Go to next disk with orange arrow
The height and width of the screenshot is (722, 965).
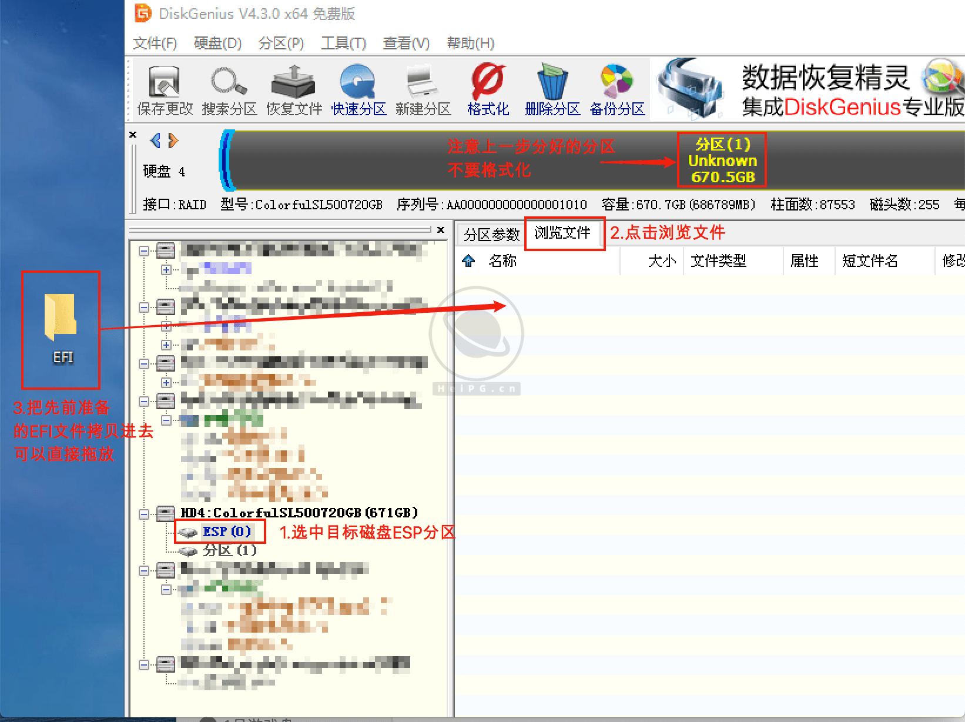tap(173, 141)
